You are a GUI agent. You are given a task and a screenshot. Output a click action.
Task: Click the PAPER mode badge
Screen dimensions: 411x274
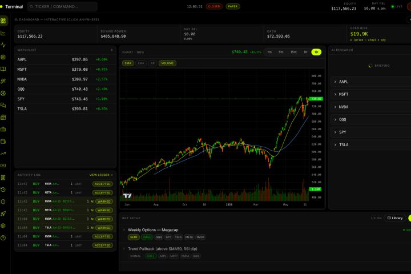[x=233, y=6]
